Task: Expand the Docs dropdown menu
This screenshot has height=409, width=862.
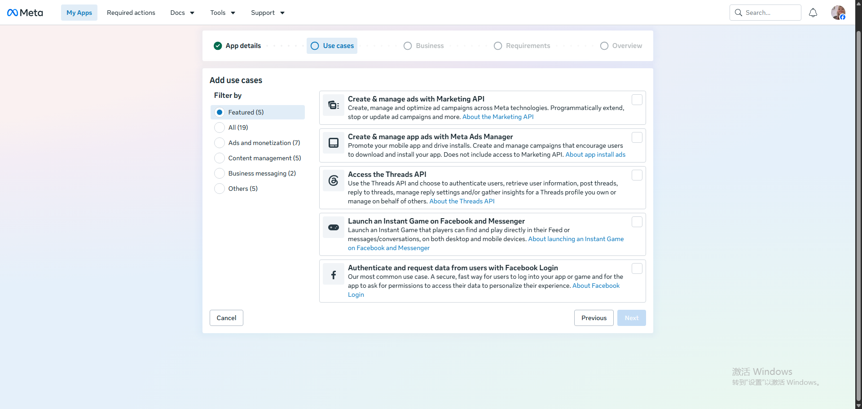Action: click(182, 13)
